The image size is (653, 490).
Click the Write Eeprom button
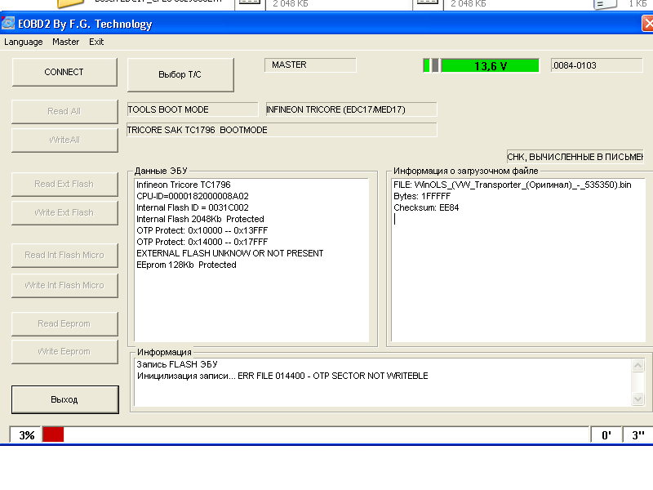point(64,351)
